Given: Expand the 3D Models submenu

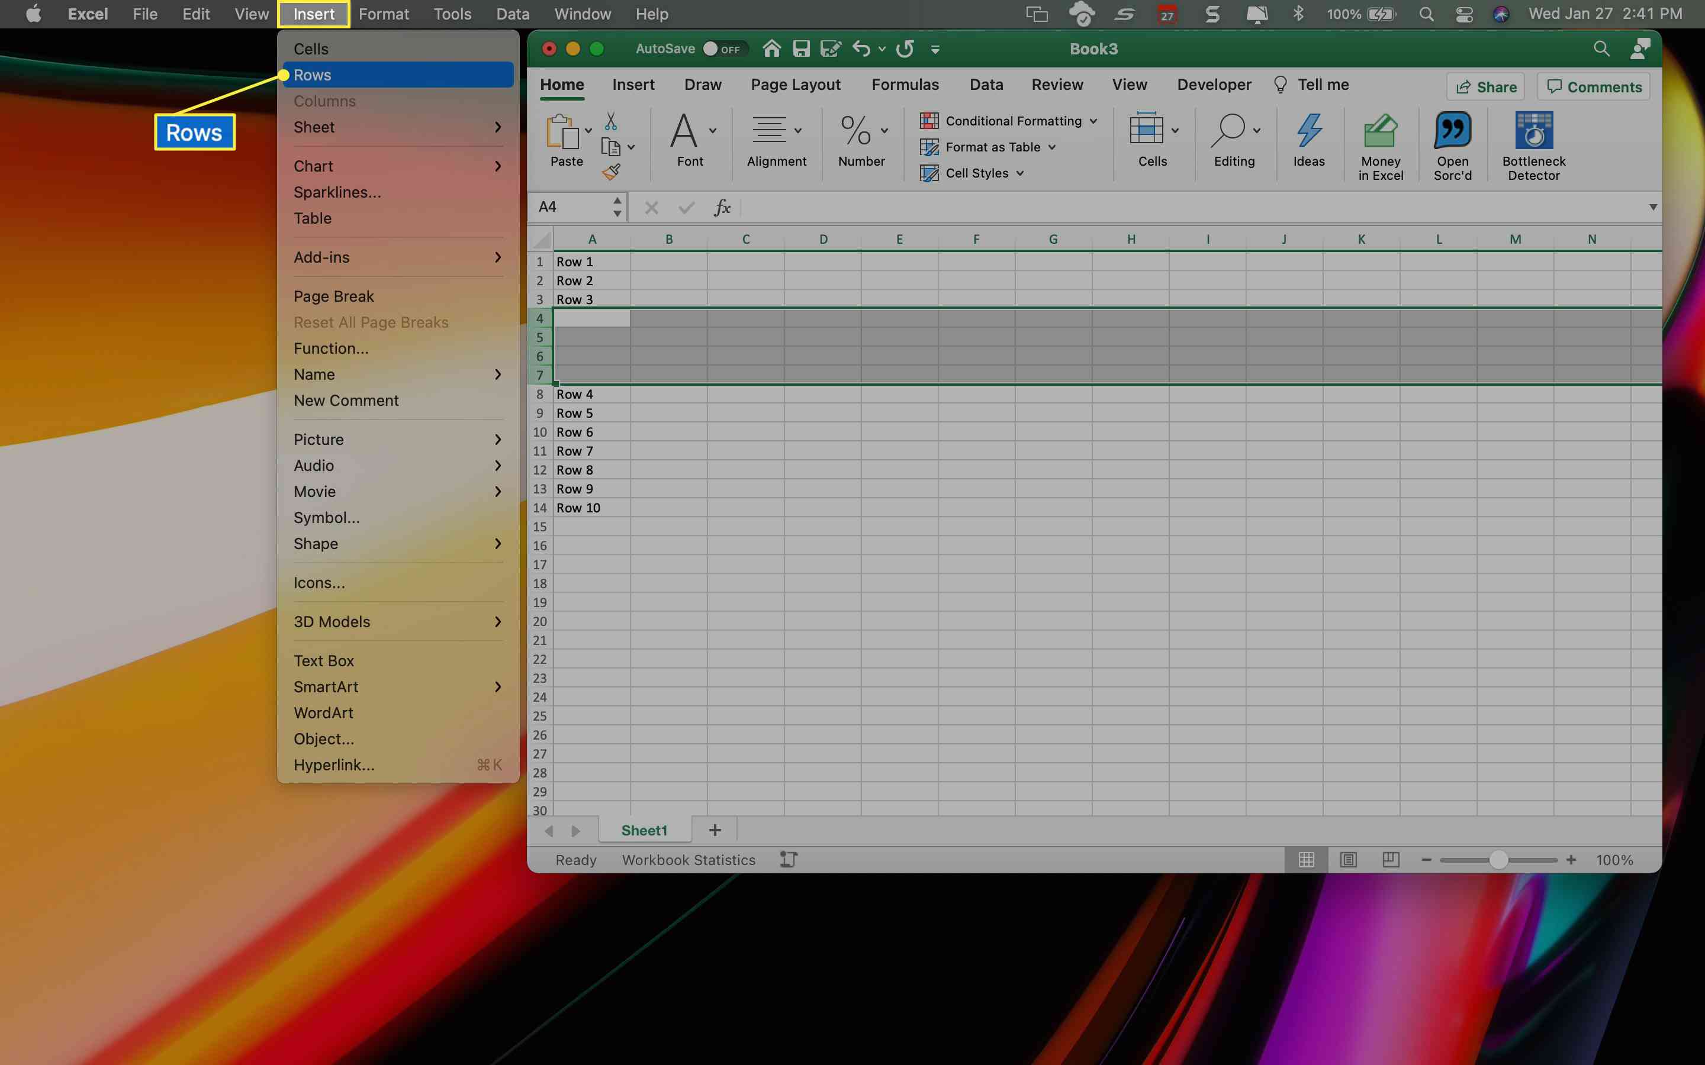Looking at the screenshot, I should tap(497, 621).
